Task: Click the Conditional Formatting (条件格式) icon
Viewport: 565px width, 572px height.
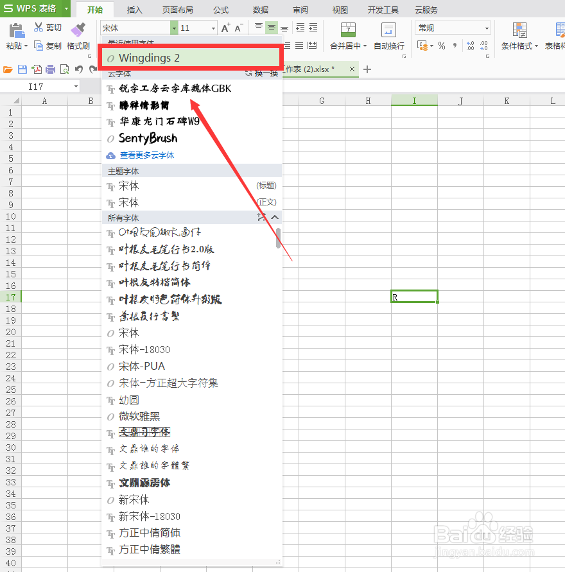Action: pos(519,30)
